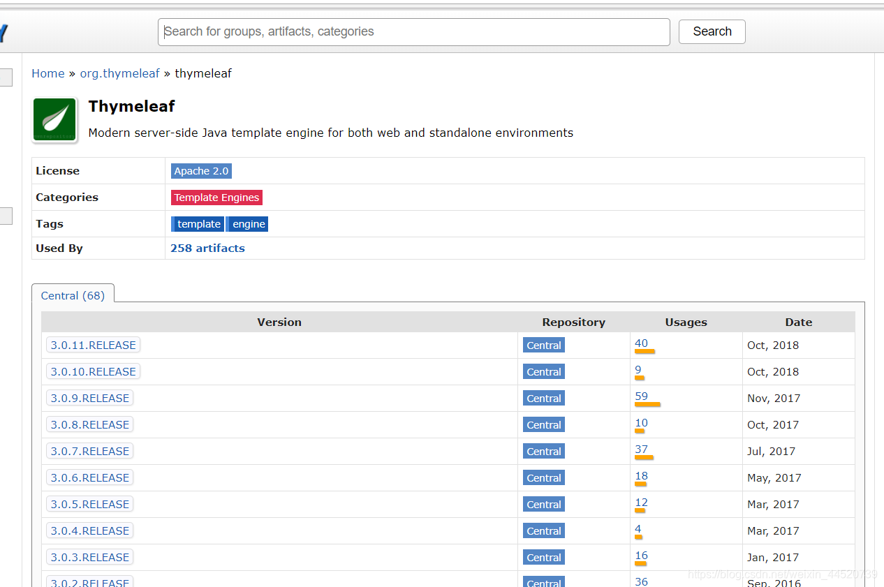Image resolution: width=884 pixels, height=587 pixels.
Task: Click Central badge in 3.0.11.RELEASE row
Action: tap(544, 345)
